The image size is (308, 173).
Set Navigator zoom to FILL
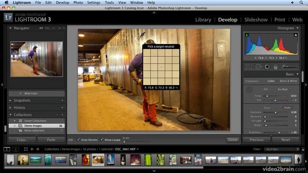point(47,28)
